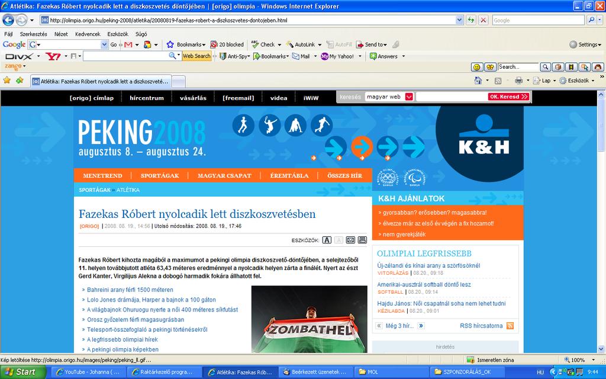
Task: Click the magnifier beside the Search... box
Action: point(545,68)
